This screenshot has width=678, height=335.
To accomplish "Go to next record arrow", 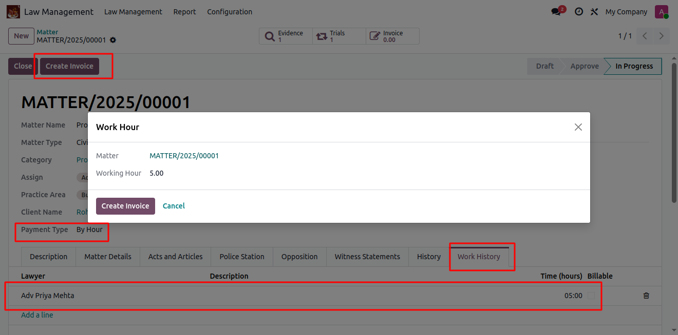I will click(x=662, y=36).
